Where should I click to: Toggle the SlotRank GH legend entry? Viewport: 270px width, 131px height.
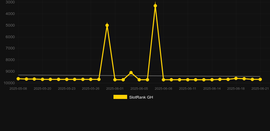[x=133, y=97]
